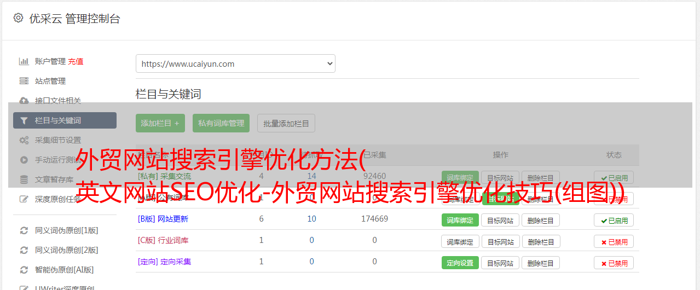This screenshot has height=290, width=700.
Task: Click the 10 value in 网站更新 row
Action: pyautogui.click(x=312, y=219)
